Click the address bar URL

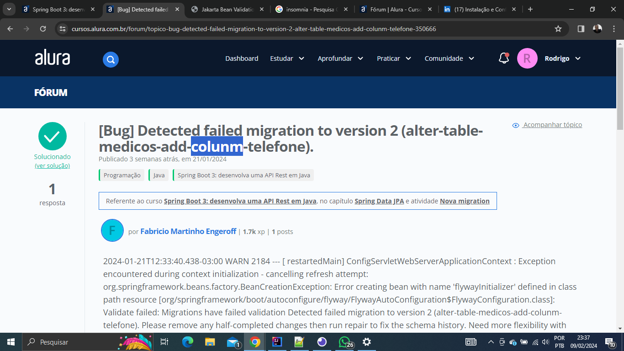[x=254, y=29]
